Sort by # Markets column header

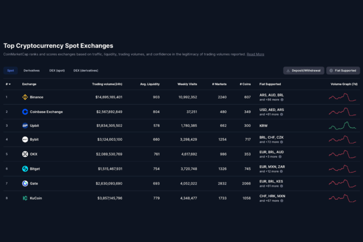point(219,84)
